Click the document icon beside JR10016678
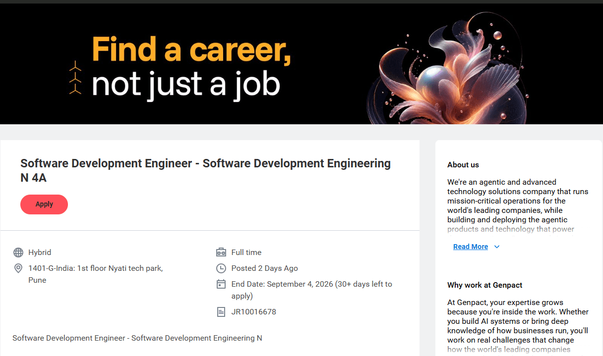The width and height of the screenshot is (603, 356). (221, 312)
